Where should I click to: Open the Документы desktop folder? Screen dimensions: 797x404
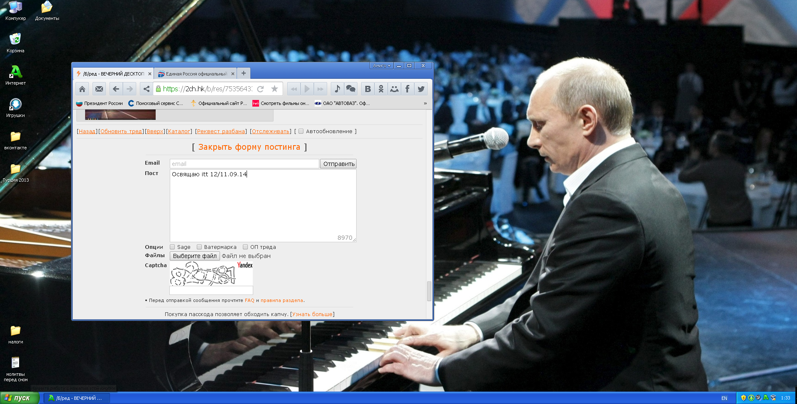point(47,11)
